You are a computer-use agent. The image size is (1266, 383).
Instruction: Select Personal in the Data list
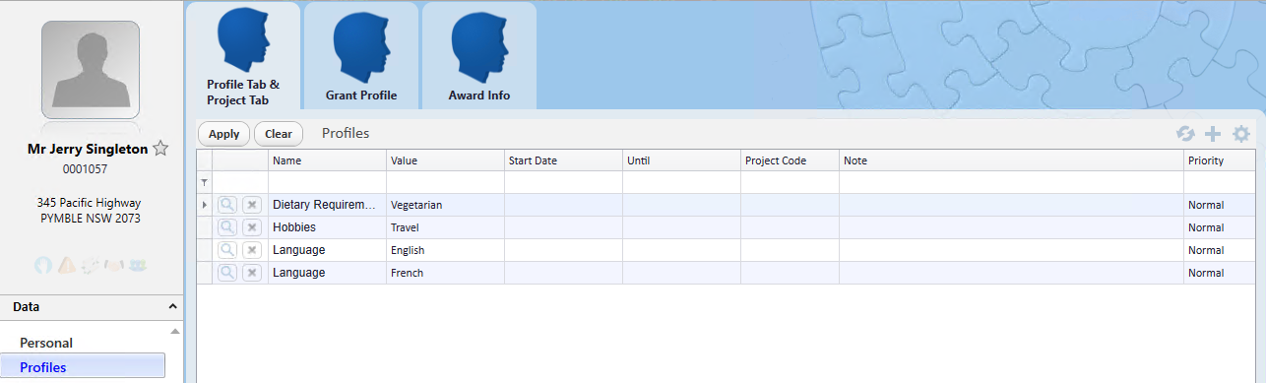[46, 343]
